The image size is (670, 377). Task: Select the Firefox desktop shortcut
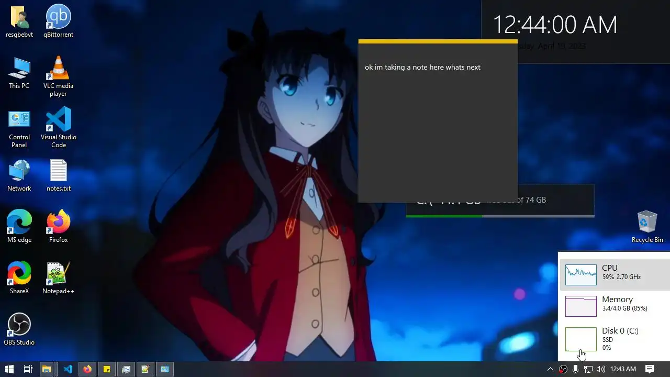pyautogui.click(x=58, y=227)
